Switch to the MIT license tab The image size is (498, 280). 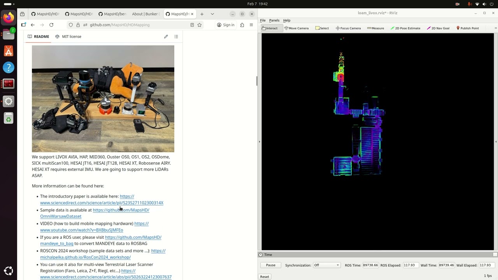(68, 37)
